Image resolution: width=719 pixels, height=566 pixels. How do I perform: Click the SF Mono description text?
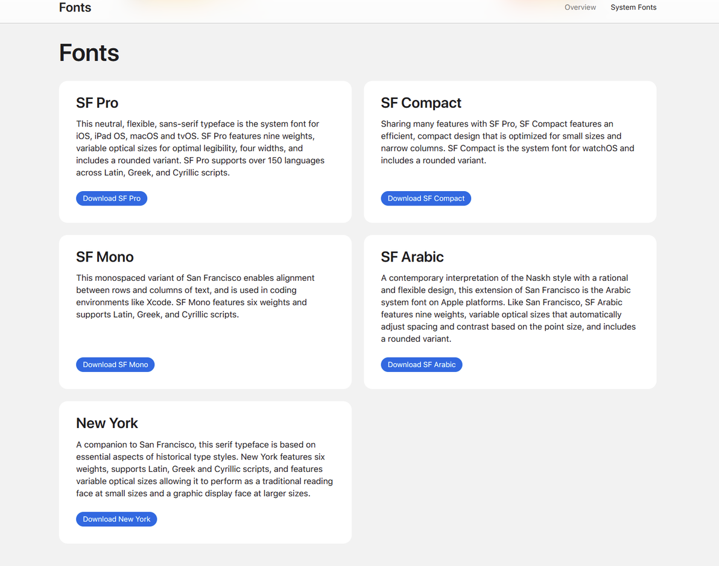pyautogui.click(x=195, y=296)
